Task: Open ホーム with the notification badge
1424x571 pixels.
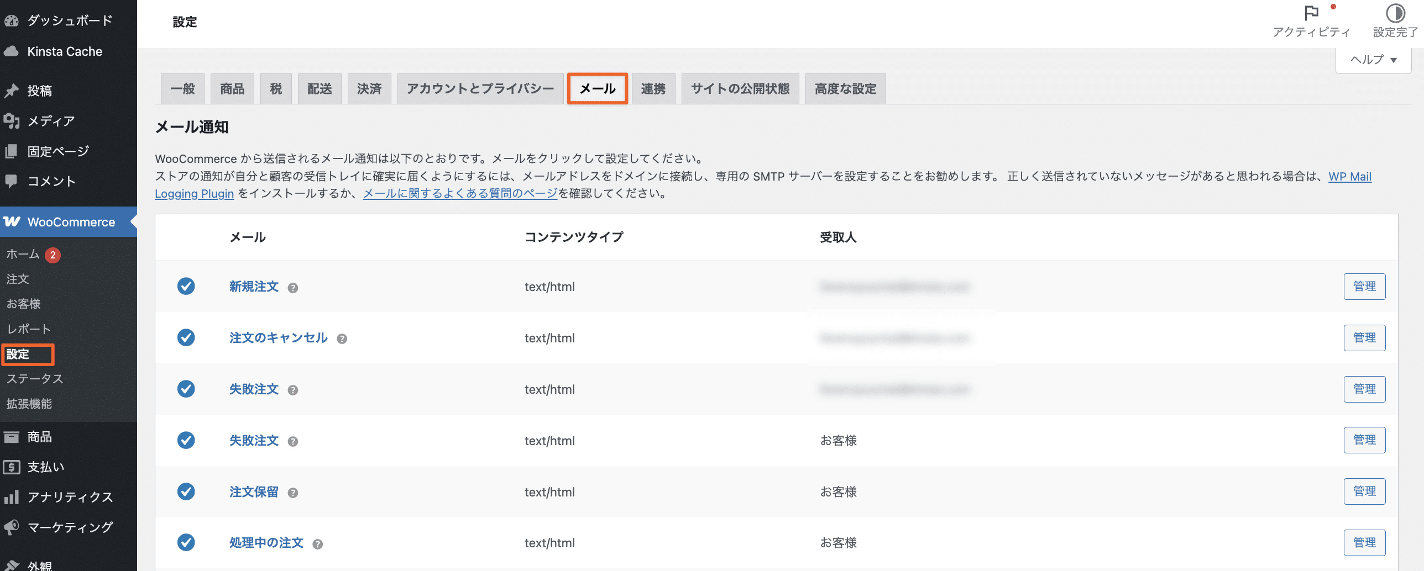Action: [22, 255]
